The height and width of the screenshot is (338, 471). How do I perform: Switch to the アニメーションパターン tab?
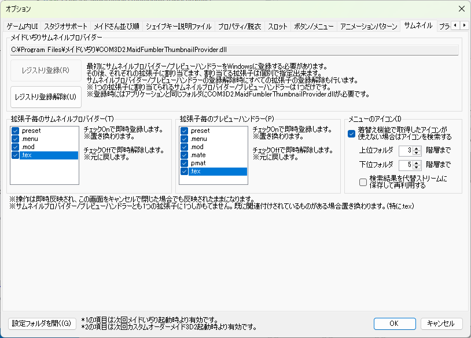[369, 26]
